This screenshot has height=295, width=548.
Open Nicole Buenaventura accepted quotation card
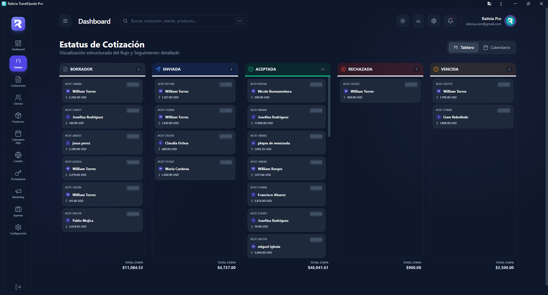pyautogui.click(x=286, y=91)
